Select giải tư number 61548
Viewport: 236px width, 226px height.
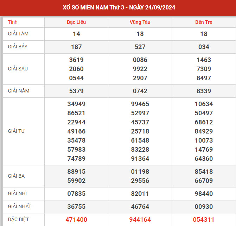click(x=140, y=141)
